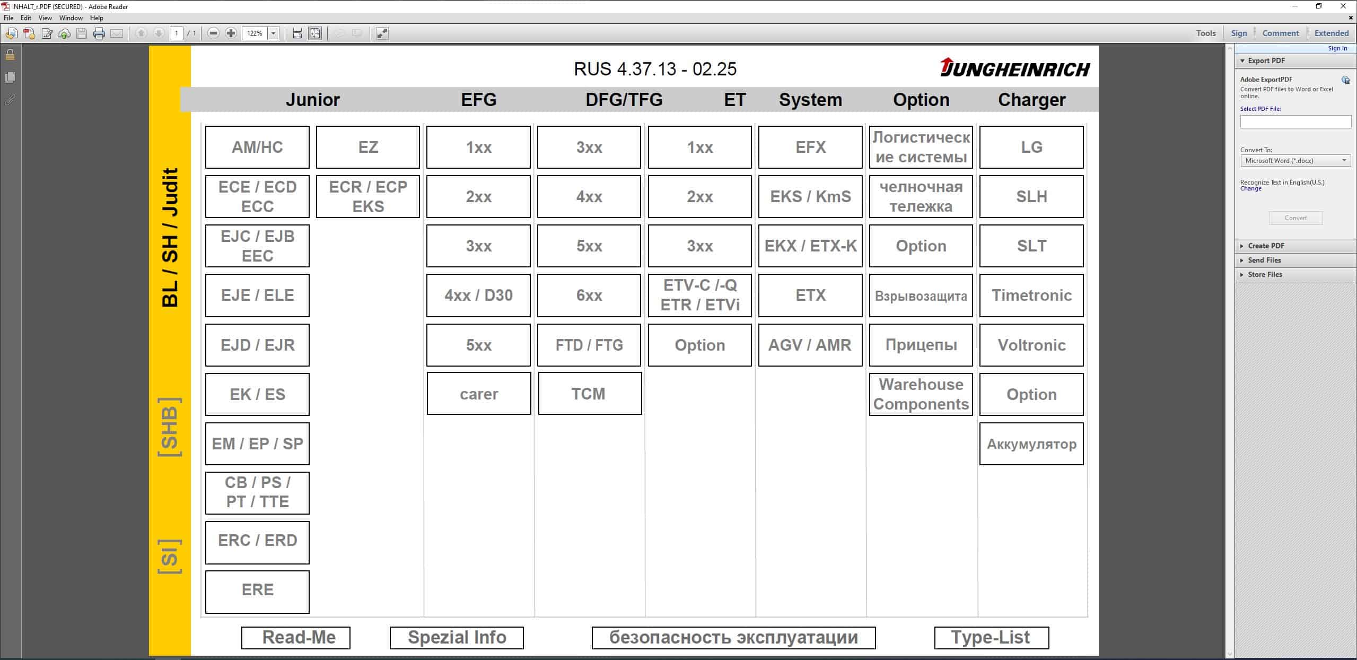Expand the Send Files panel section
Screen dimensions: 1357x660
click(1242, 260)
